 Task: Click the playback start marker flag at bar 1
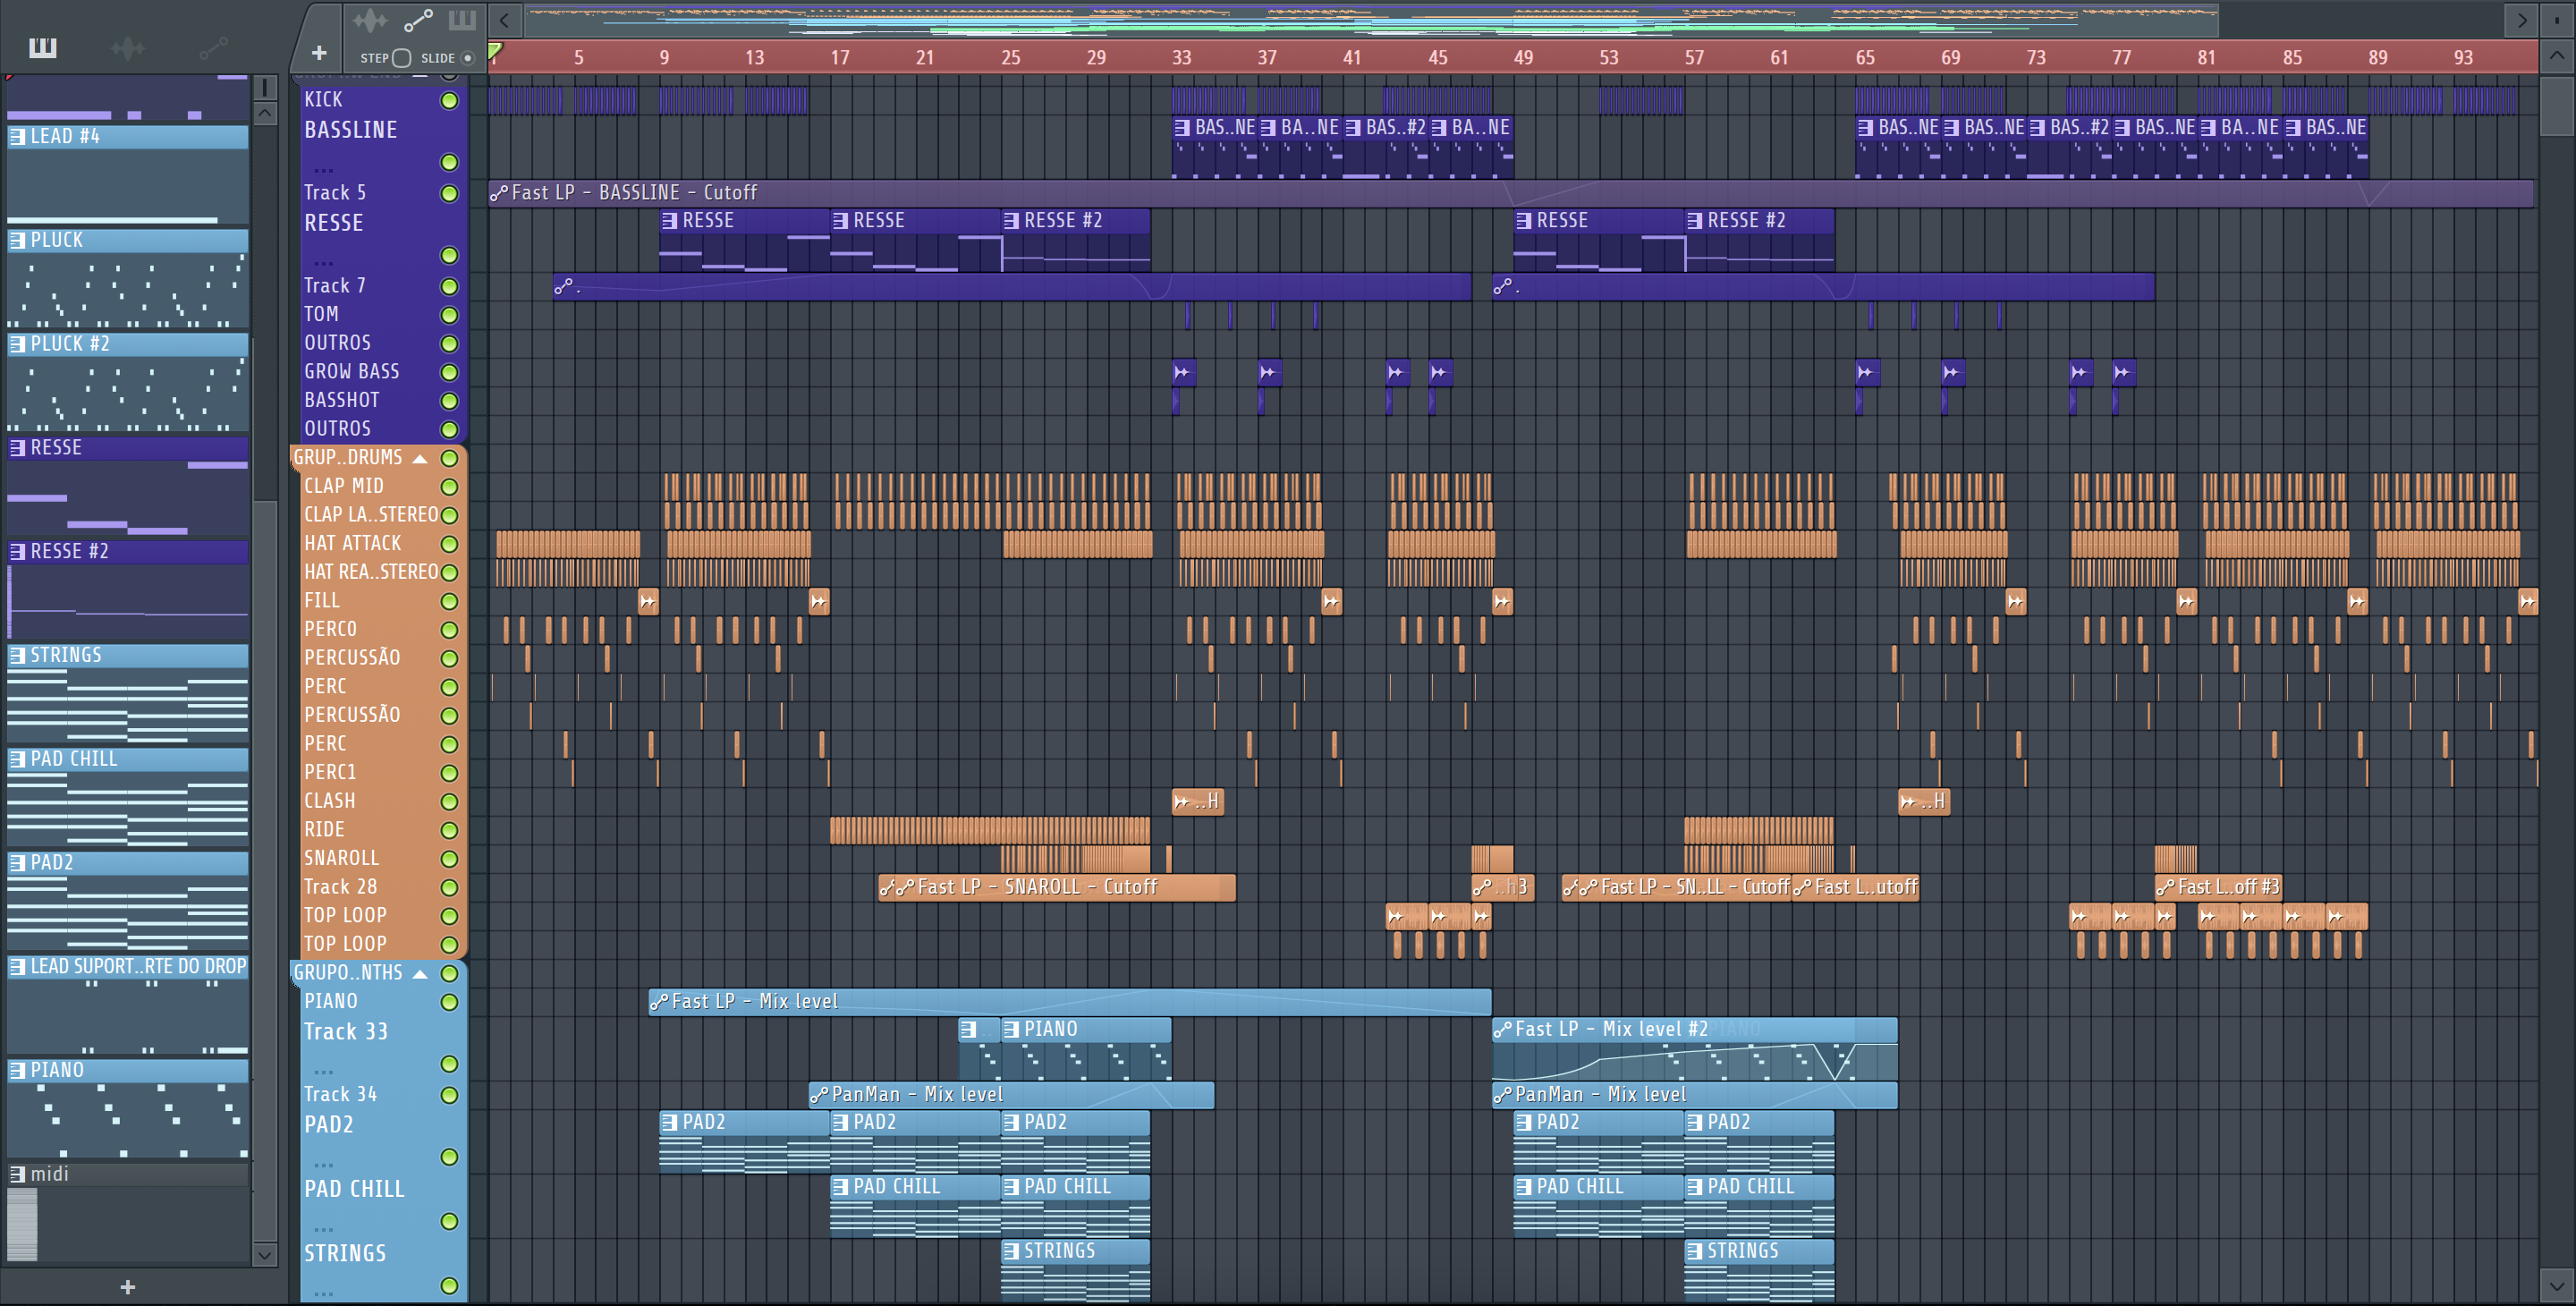pos(495,50)
